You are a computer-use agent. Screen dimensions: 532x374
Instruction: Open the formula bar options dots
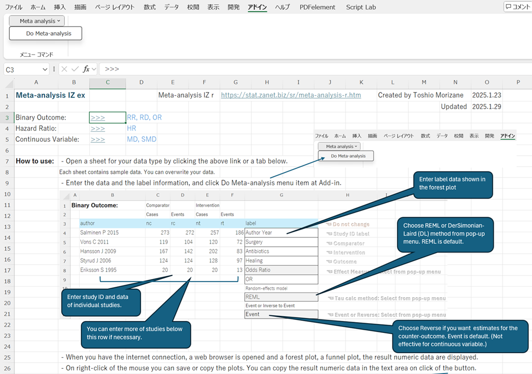[54, 69]
